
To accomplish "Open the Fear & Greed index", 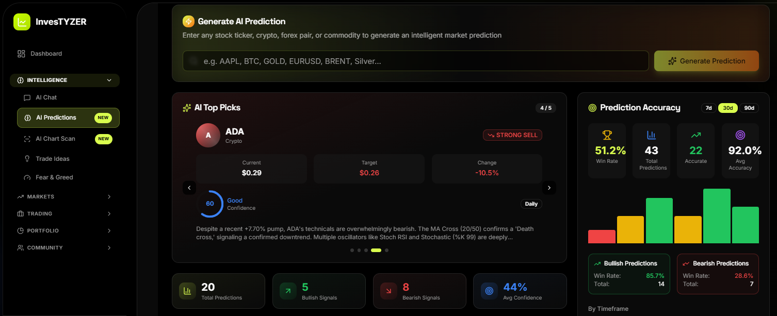I will click(x=54, y=177).
